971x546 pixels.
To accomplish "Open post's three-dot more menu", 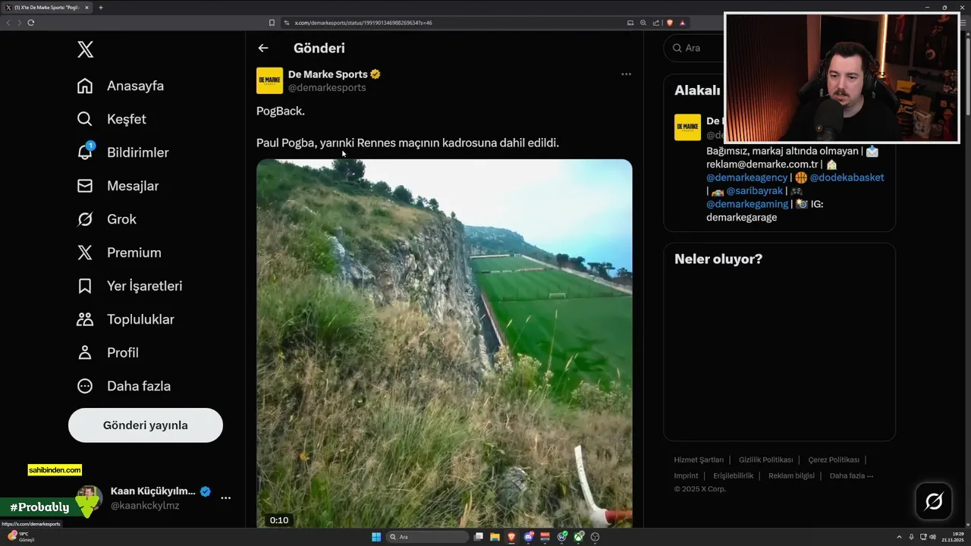I will 626,74.
